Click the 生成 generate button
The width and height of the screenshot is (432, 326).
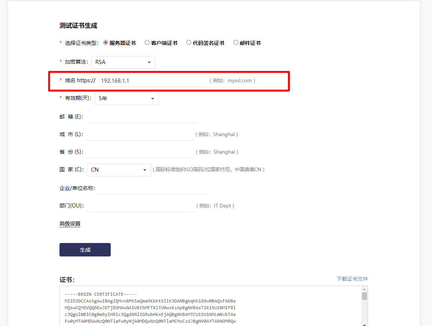coord(85,250)
